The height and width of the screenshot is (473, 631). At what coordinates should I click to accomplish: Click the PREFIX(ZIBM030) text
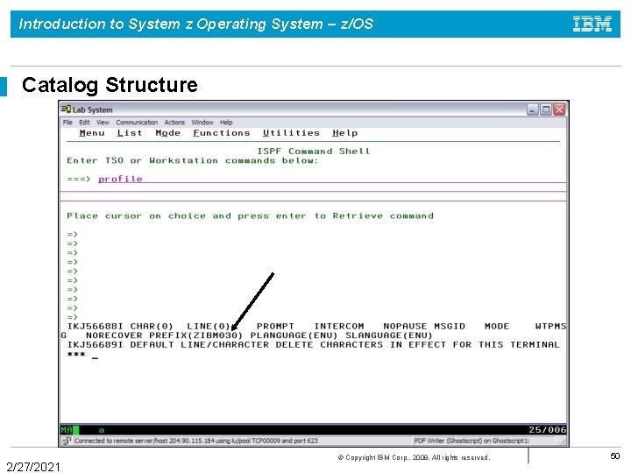[x=196, y=335]
